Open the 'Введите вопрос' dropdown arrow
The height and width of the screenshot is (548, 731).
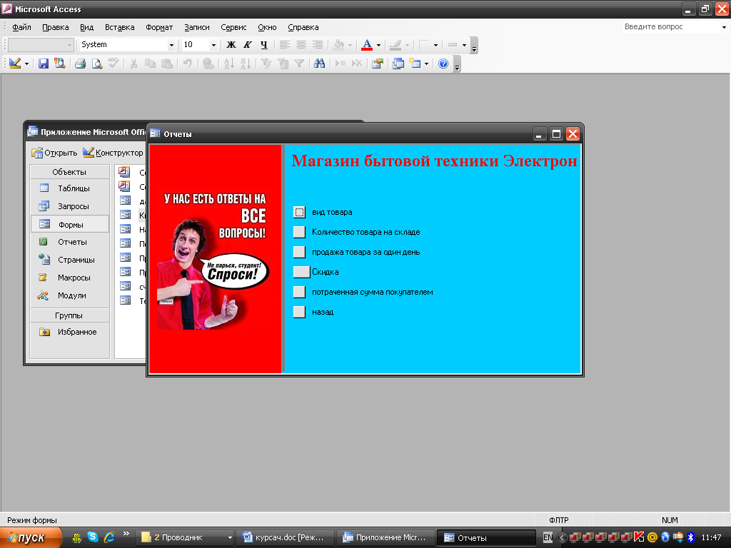click(724, 27)
